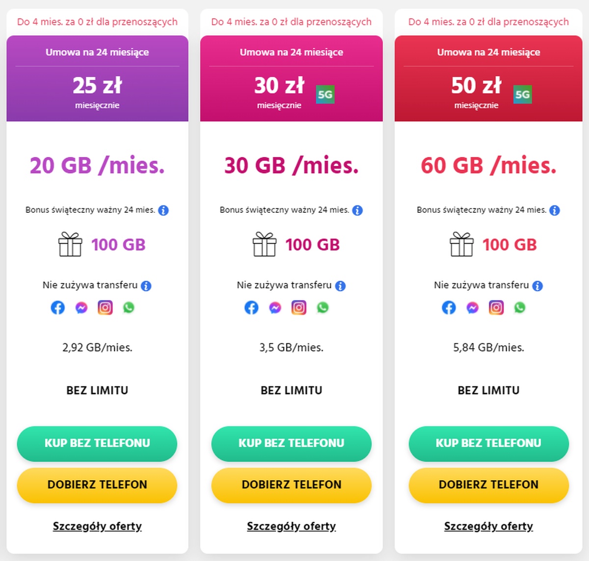Choose DOBIERZ TELEFON for the 30 zł plan

pos(292,485)
